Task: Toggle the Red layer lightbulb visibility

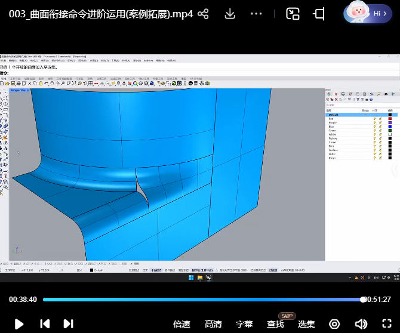Action: pos(374,119)
